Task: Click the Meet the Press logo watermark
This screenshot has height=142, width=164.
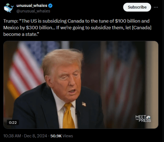Action: point(143,119)
